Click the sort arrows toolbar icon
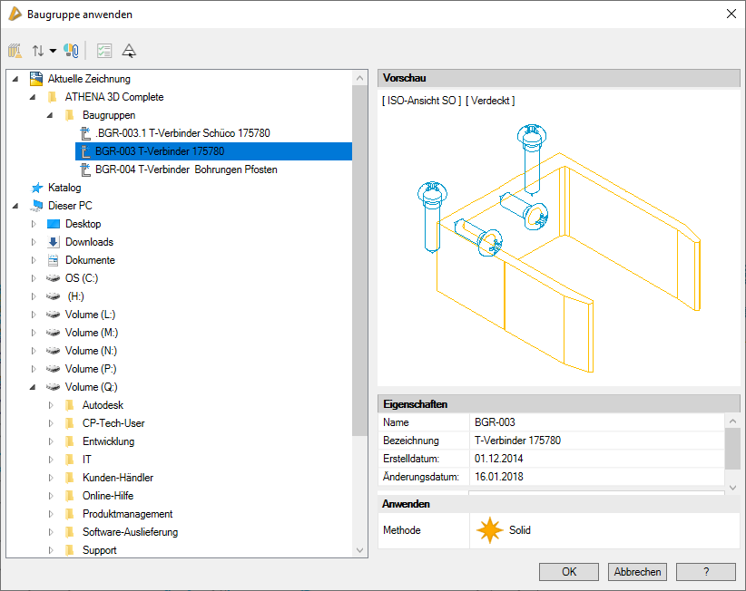 pos(38,51)
